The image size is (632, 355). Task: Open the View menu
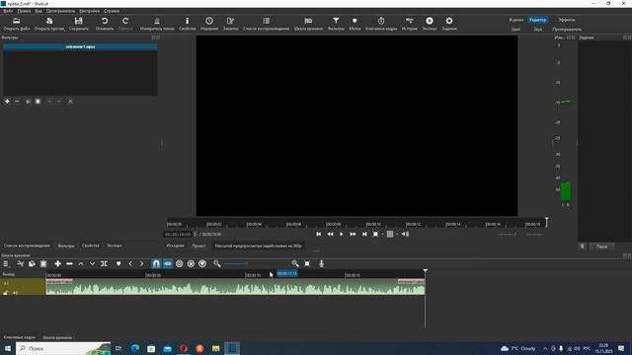point(39,11)
